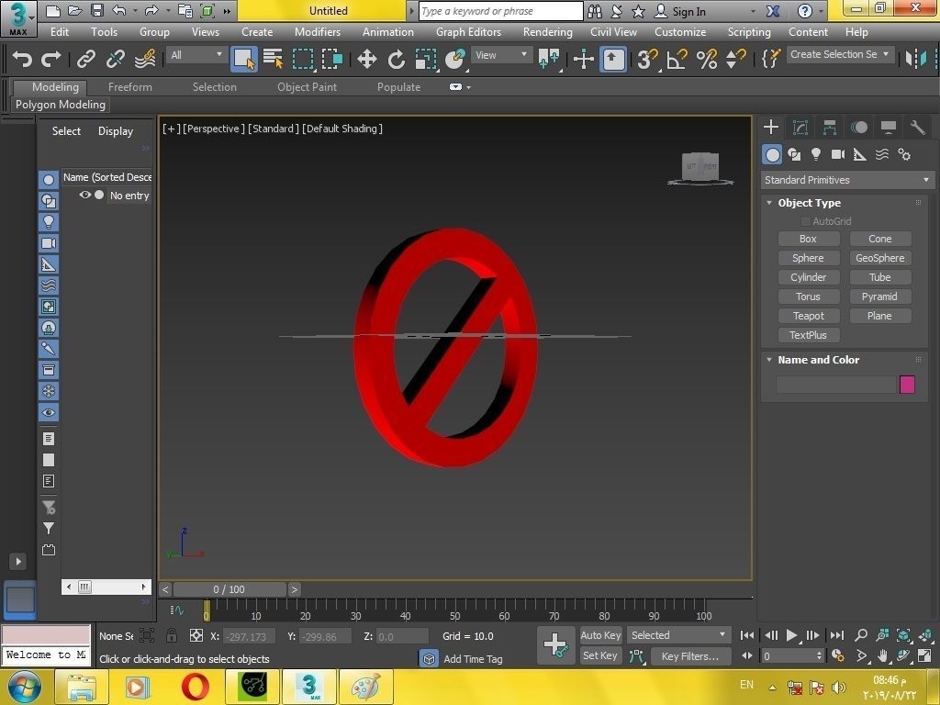The width and height of the screenshot is (940, 705).
Task: Open the Hierarchy panel tab icon
Action: tap(830, 127)
